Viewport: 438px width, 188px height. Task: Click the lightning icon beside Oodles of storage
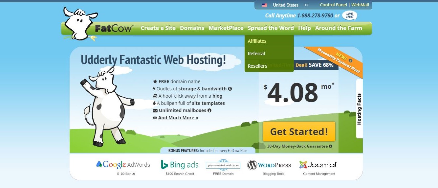tap(154, 89)
